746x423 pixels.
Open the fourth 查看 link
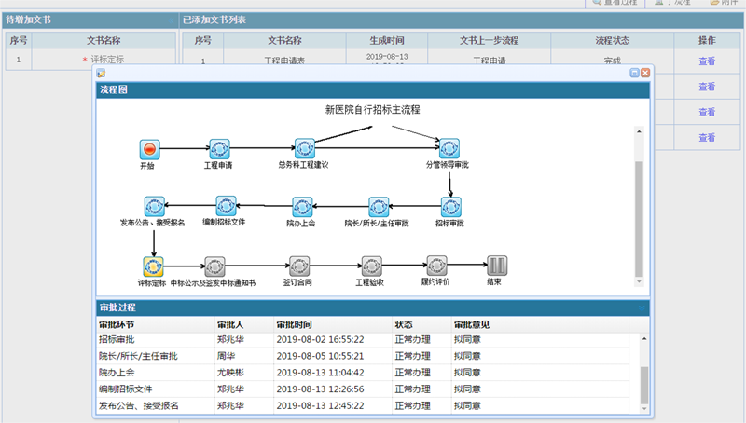(x=707, y=137)
